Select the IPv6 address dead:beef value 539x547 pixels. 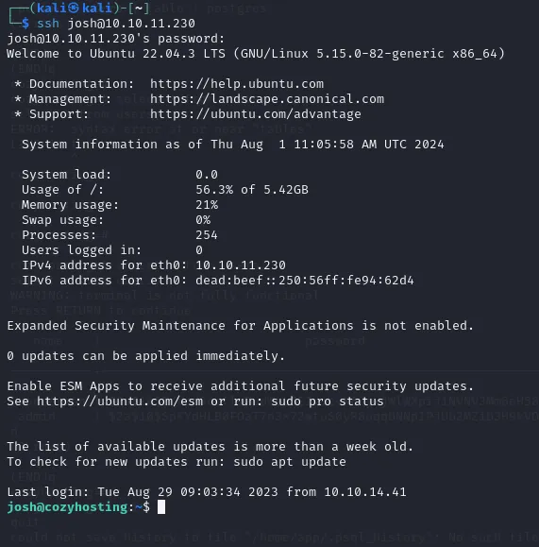pos(305,281)
